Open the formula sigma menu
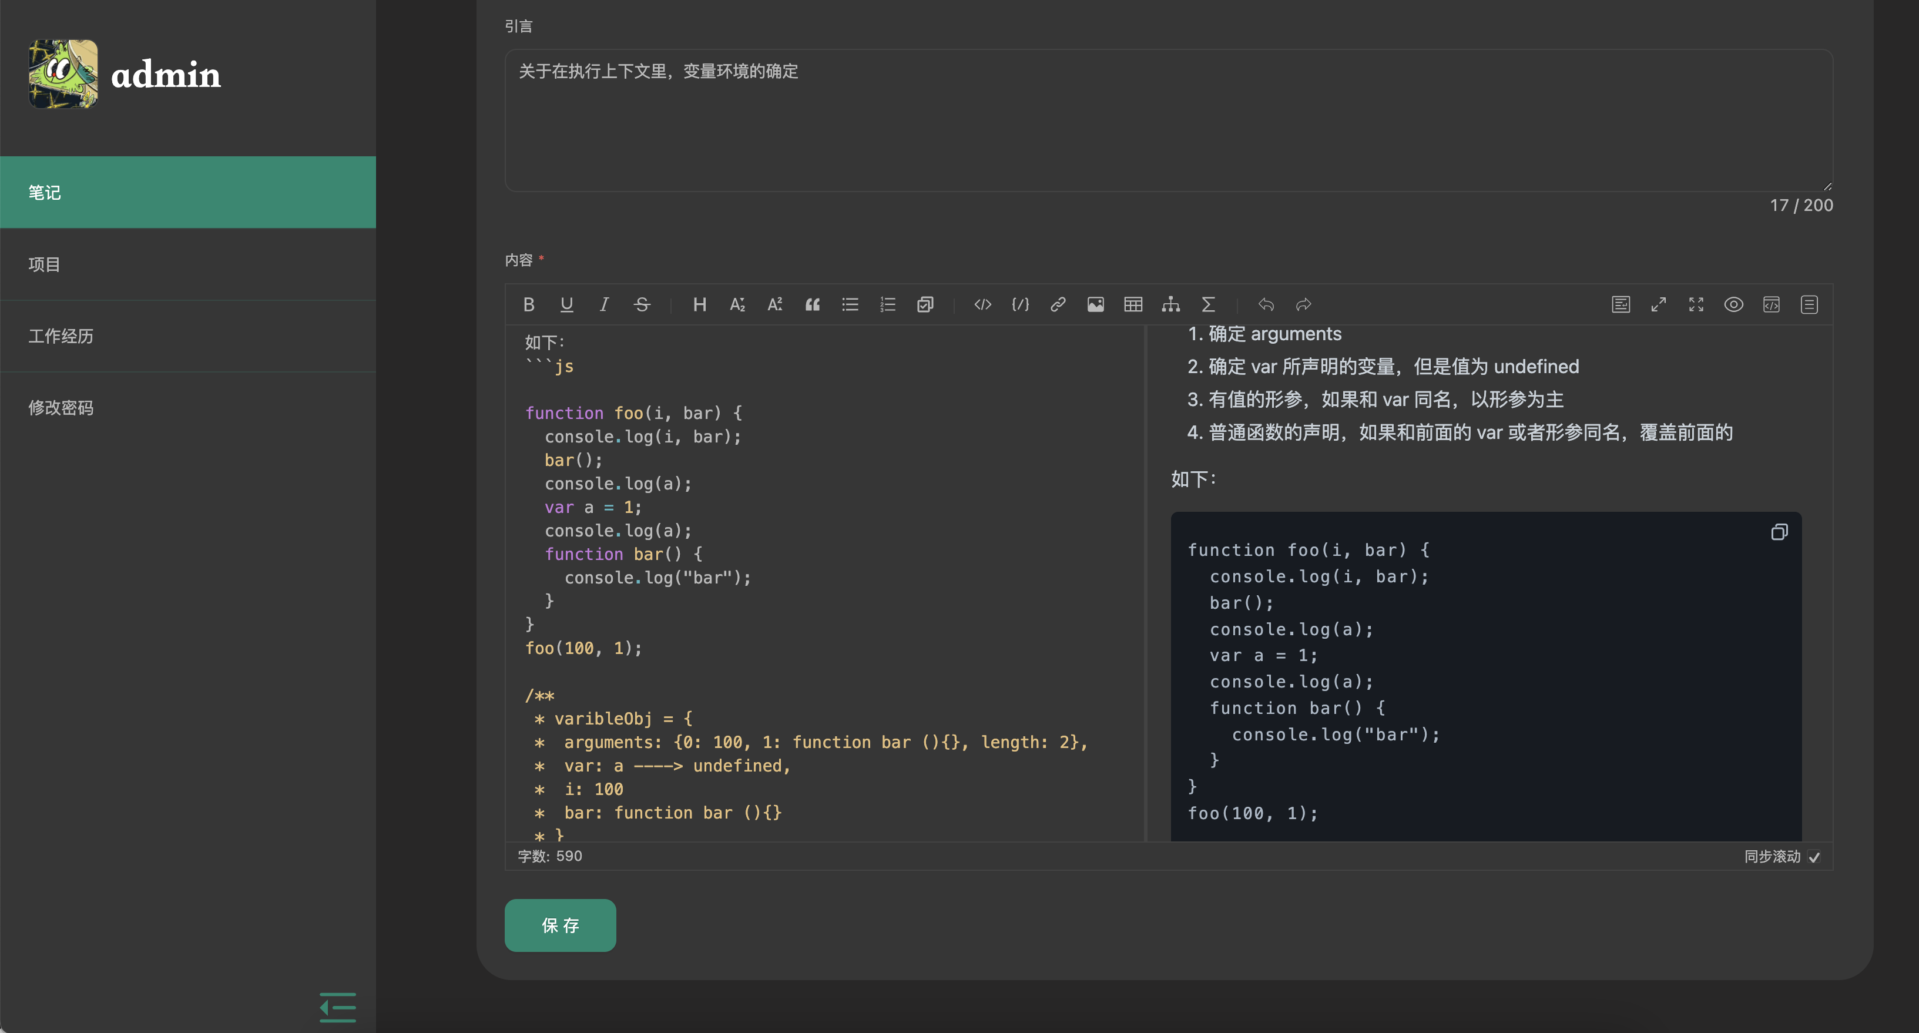 click(1208, 304)
